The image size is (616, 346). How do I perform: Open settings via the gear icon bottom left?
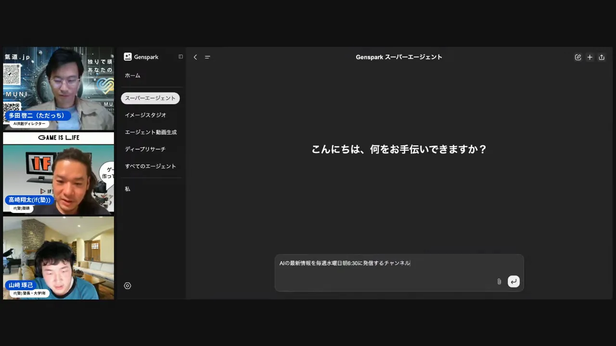[x=128, y=285]
